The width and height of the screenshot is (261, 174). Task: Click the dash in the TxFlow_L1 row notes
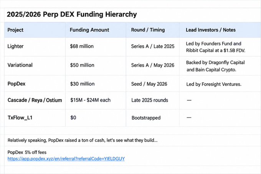click(x=189, y=118)
